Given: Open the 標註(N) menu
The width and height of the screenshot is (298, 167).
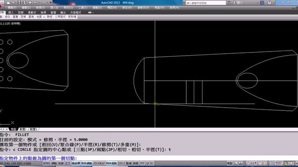Looking at the screenshot, I should pos(112,7).
